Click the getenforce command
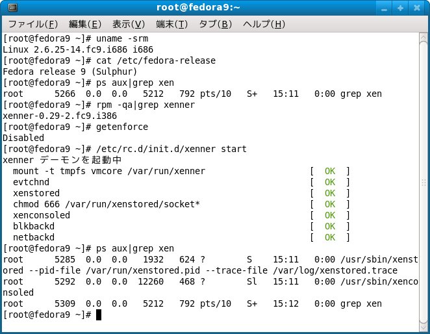This screenshot has height=334, width=430. 122,127
